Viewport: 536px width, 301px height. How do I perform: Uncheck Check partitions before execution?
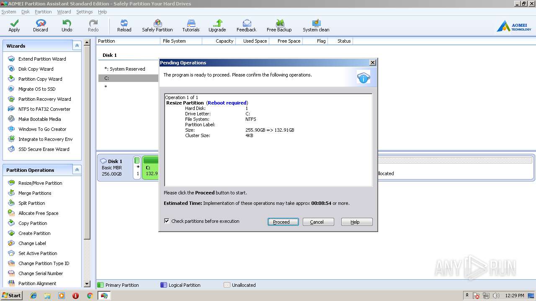point(167,221)
